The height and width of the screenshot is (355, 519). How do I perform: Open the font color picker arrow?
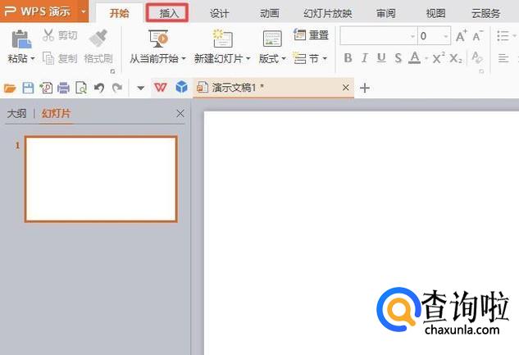pyautogui.click(x=426, y=58)
